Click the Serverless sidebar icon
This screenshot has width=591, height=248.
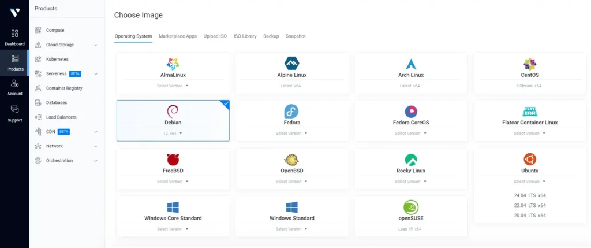[x=38, y=73]
